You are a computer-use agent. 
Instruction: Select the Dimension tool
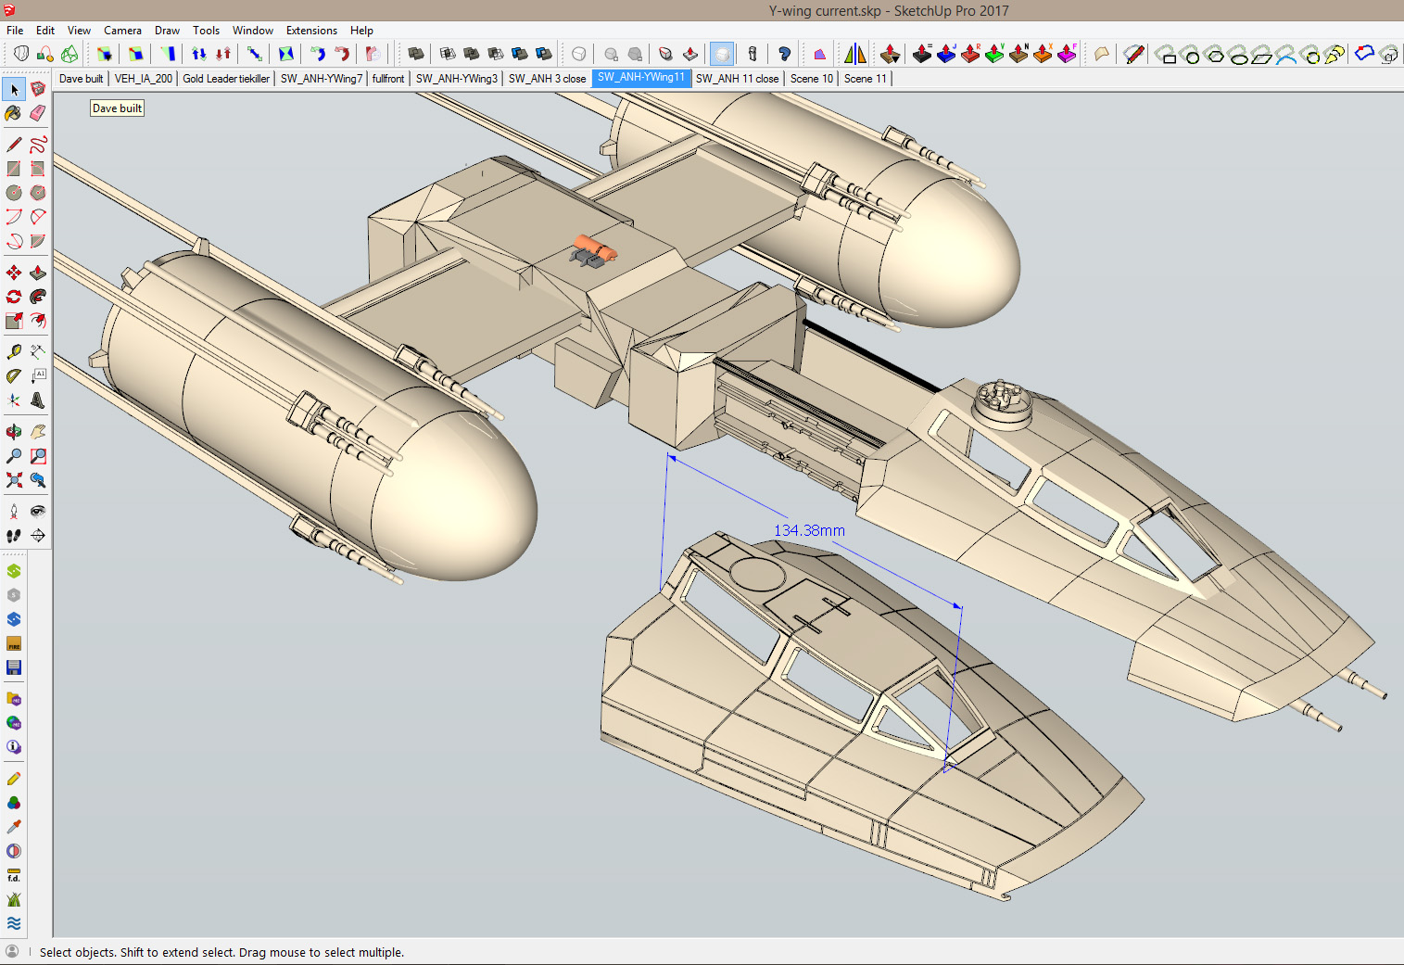click(x=38, y=352)
